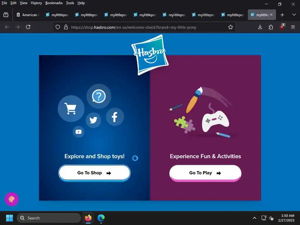The width and height of the screenshot is (300, 225).
Task: Open Firefox View icon at tab bar start
Action: (6, 15)
